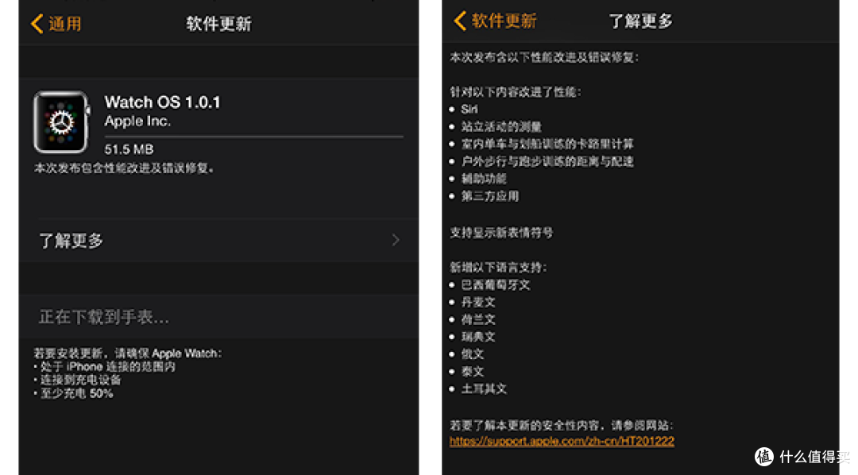Select the 第三方应用 bullet
This screenshot has width=858, height=475.
click(x=489, y=196)
